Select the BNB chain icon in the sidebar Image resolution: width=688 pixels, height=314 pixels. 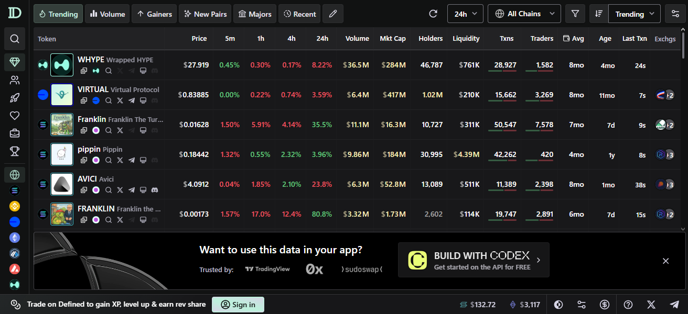pyautogui.click(x=15, y=206)
